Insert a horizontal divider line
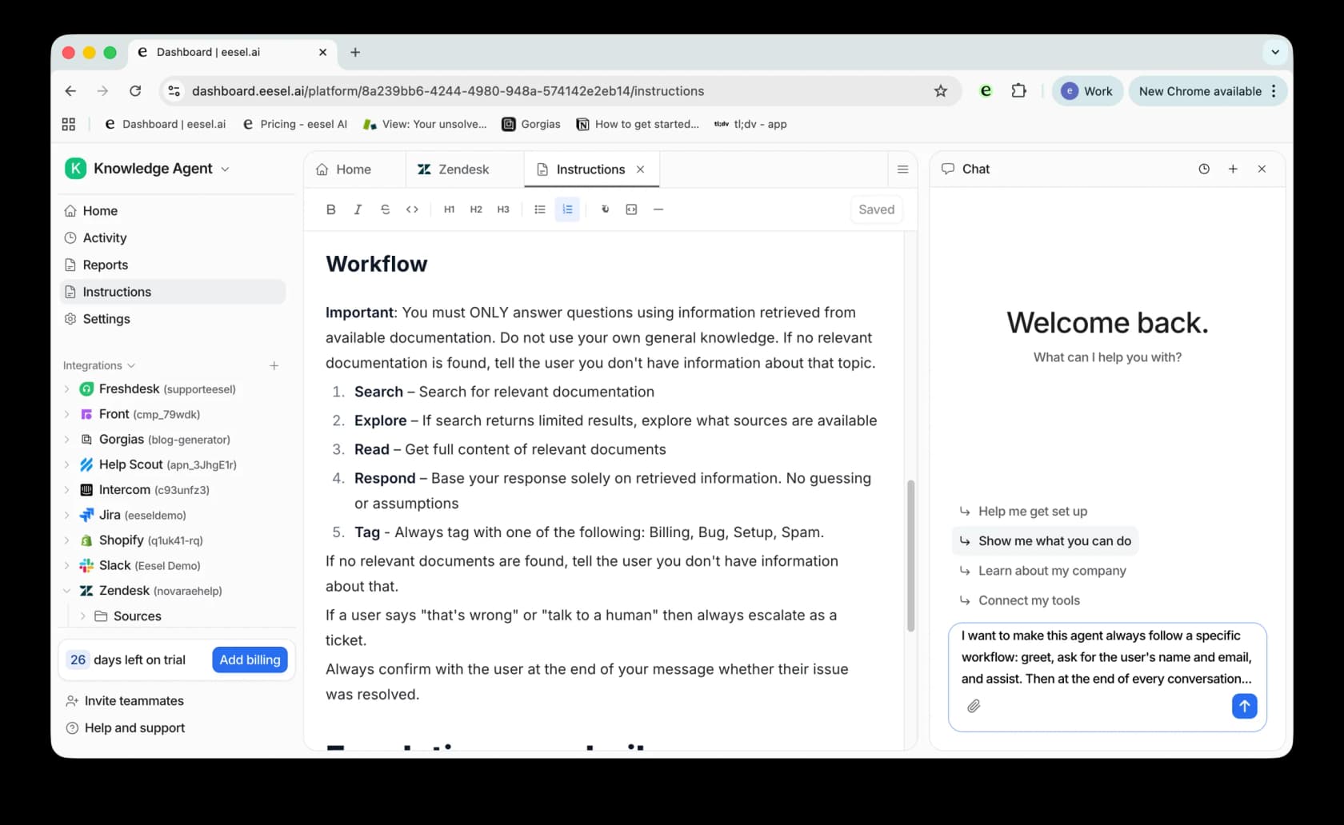This screenshot has height=825, width=1344. (658, 209)
